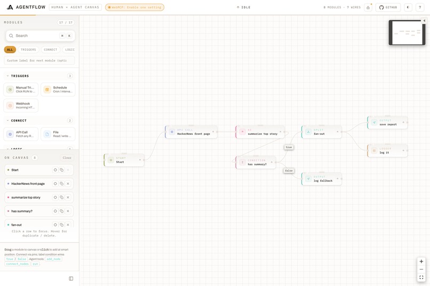Click the AgentFlow logo
430x286 pixels.
click(x=26, y=7)
